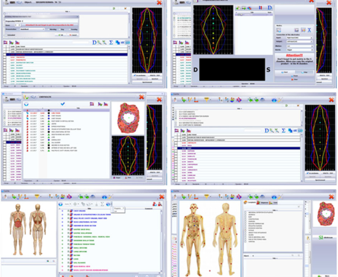The width and height of the screenshot is (338, 277).
Task: Click the wrench tools icon in middle-right window toolbar
Action: click(x=280, y=100)
